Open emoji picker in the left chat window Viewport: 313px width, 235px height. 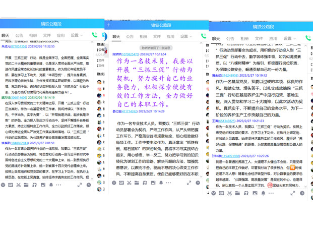coord(4,185)
